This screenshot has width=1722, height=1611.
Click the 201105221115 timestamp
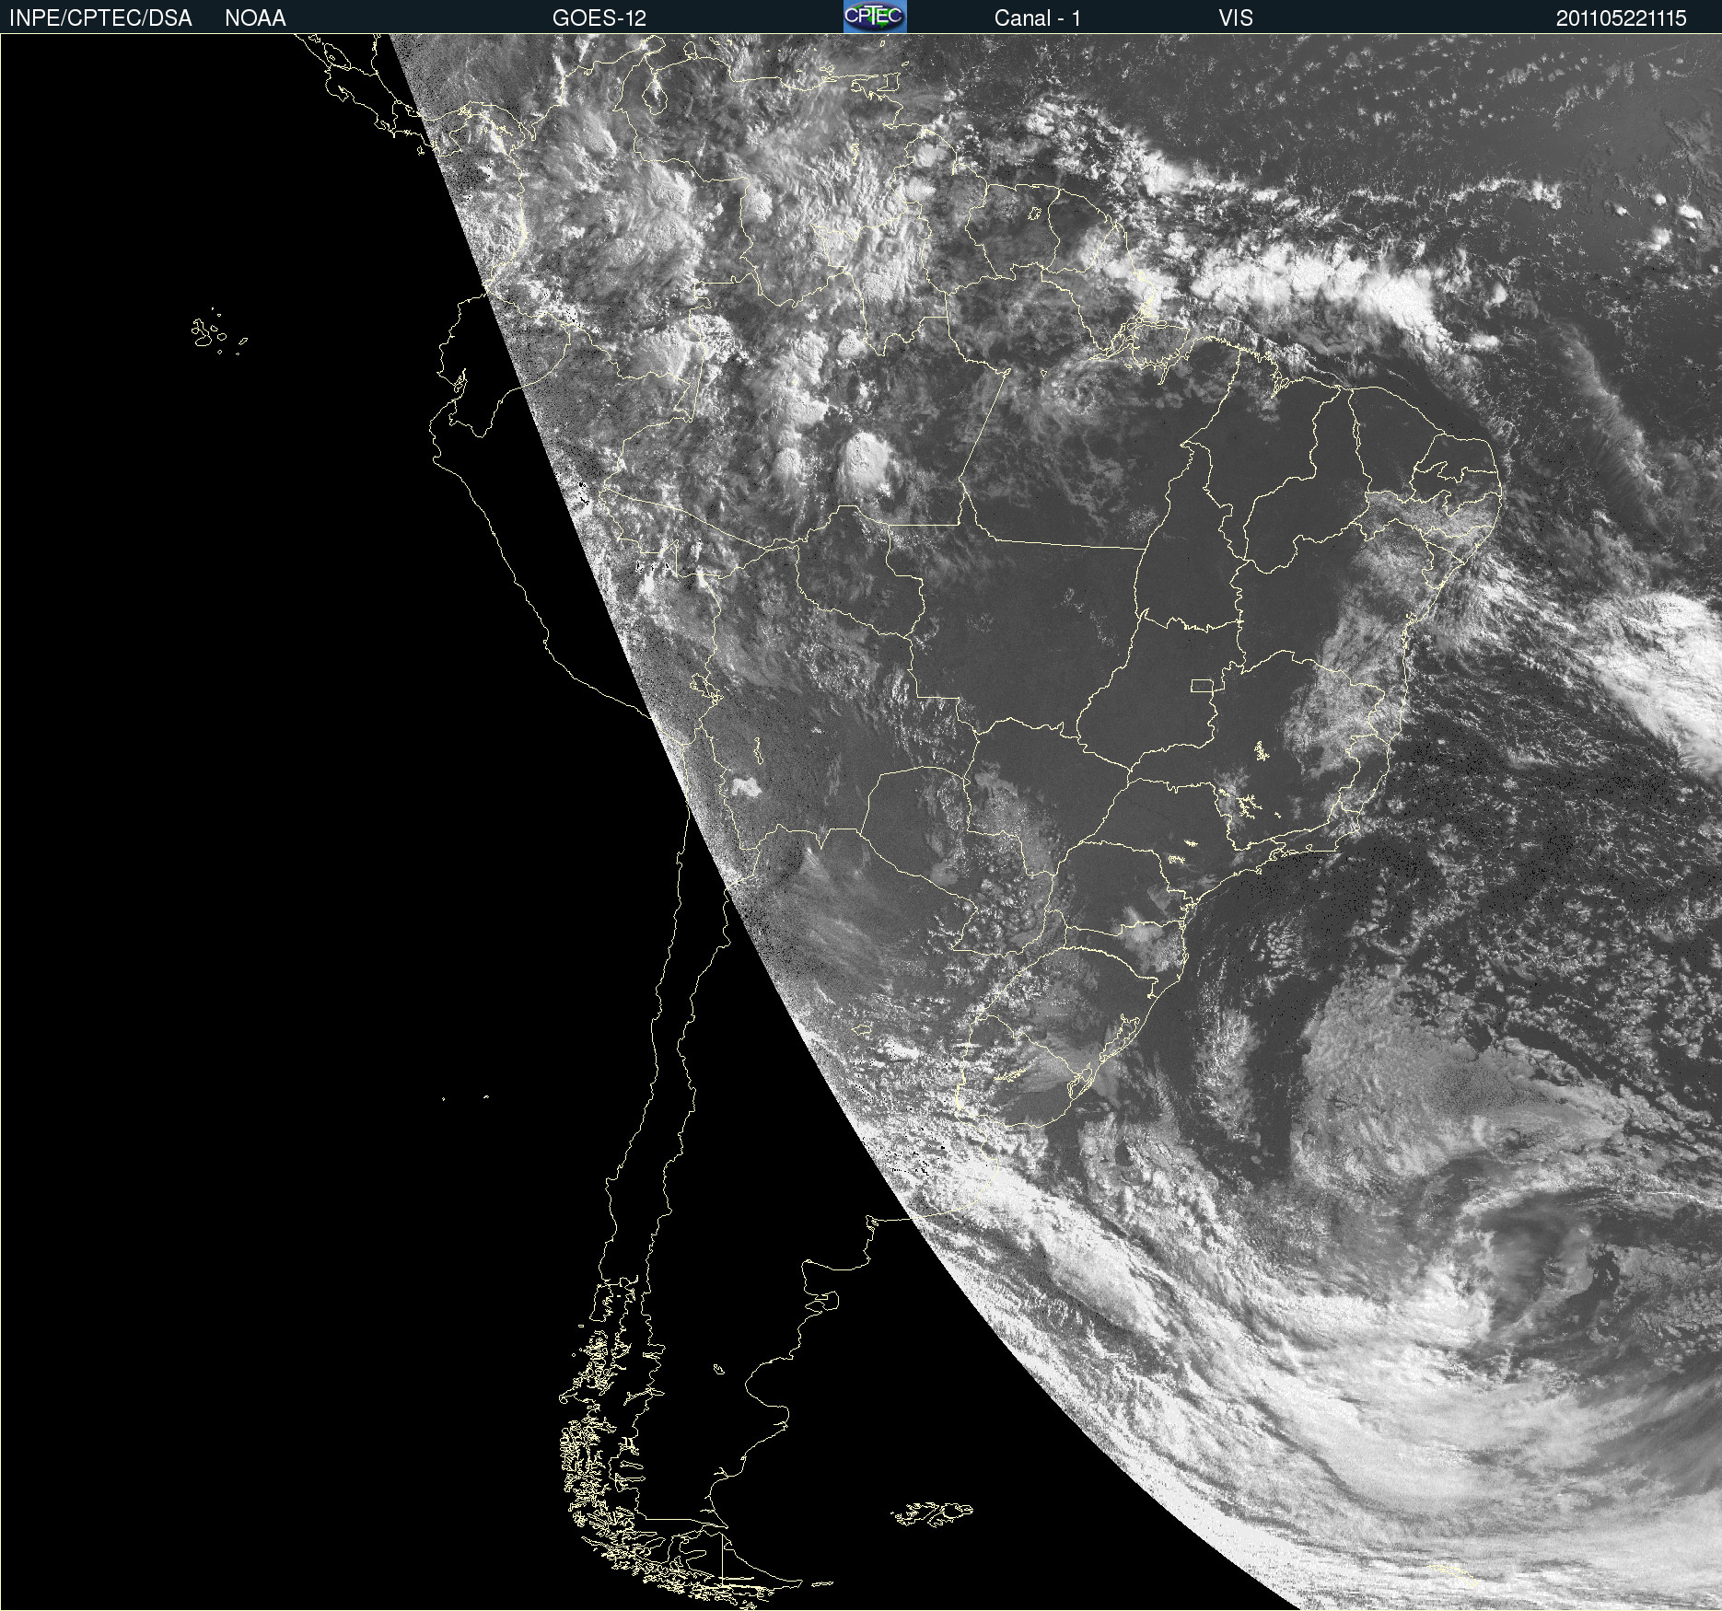point(1622,18)
